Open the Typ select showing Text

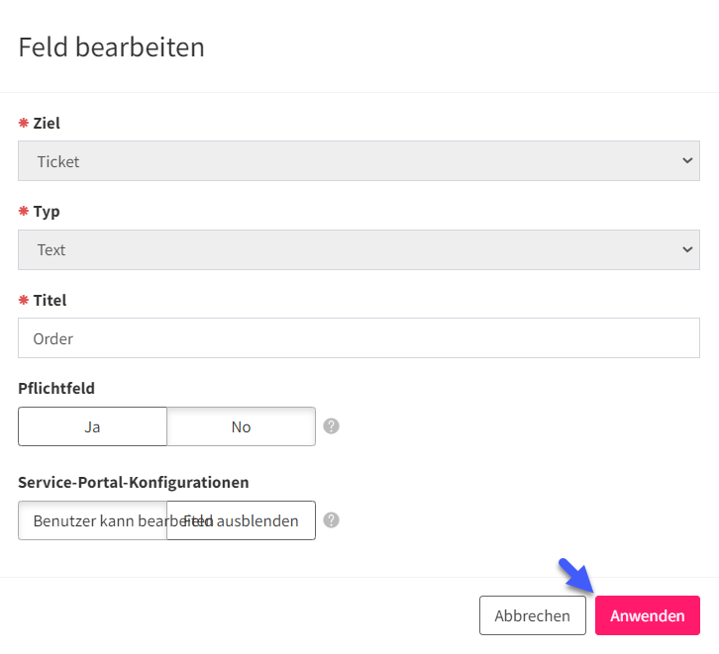[359, 249]
